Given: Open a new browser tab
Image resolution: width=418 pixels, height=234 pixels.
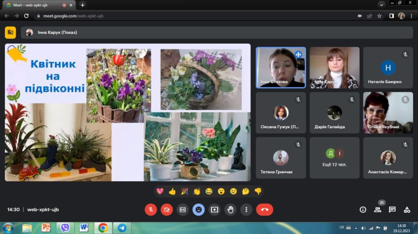Looking at the screenshot, I should pyautogui.click(x=82, y=5).
